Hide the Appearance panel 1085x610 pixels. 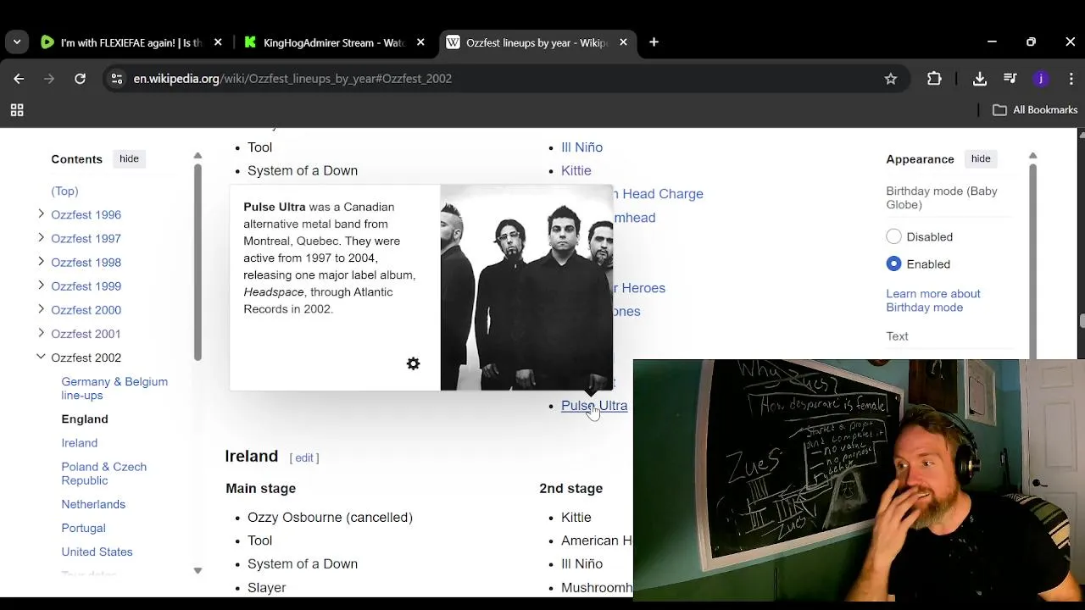(x=981, y=158)
